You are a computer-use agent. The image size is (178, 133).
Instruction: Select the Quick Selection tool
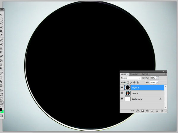[x=1, y=27]
